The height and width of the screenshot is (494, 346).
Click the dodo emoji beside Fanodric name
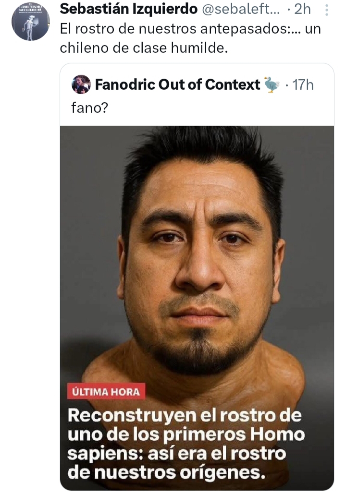click(272, 84)
